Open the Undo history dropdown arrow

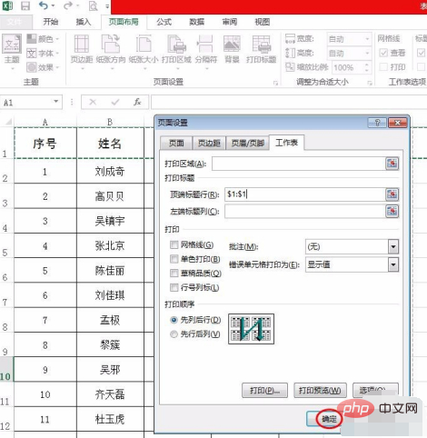(54, 5)
